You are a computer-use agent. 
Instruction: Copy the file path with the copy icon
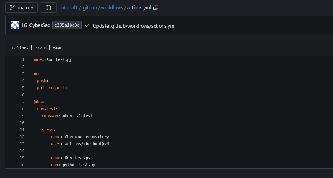tap(156, 7)
